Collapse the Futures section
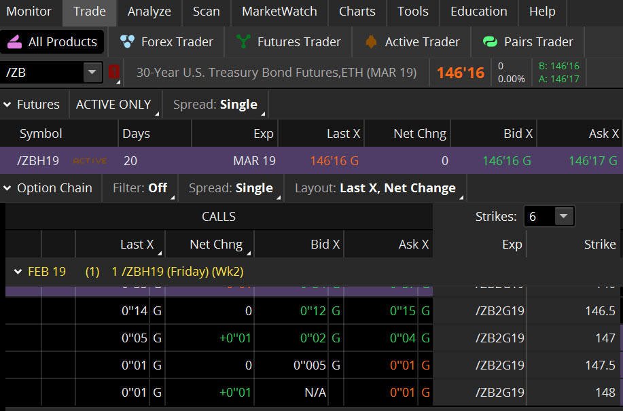 click(8, 104)
